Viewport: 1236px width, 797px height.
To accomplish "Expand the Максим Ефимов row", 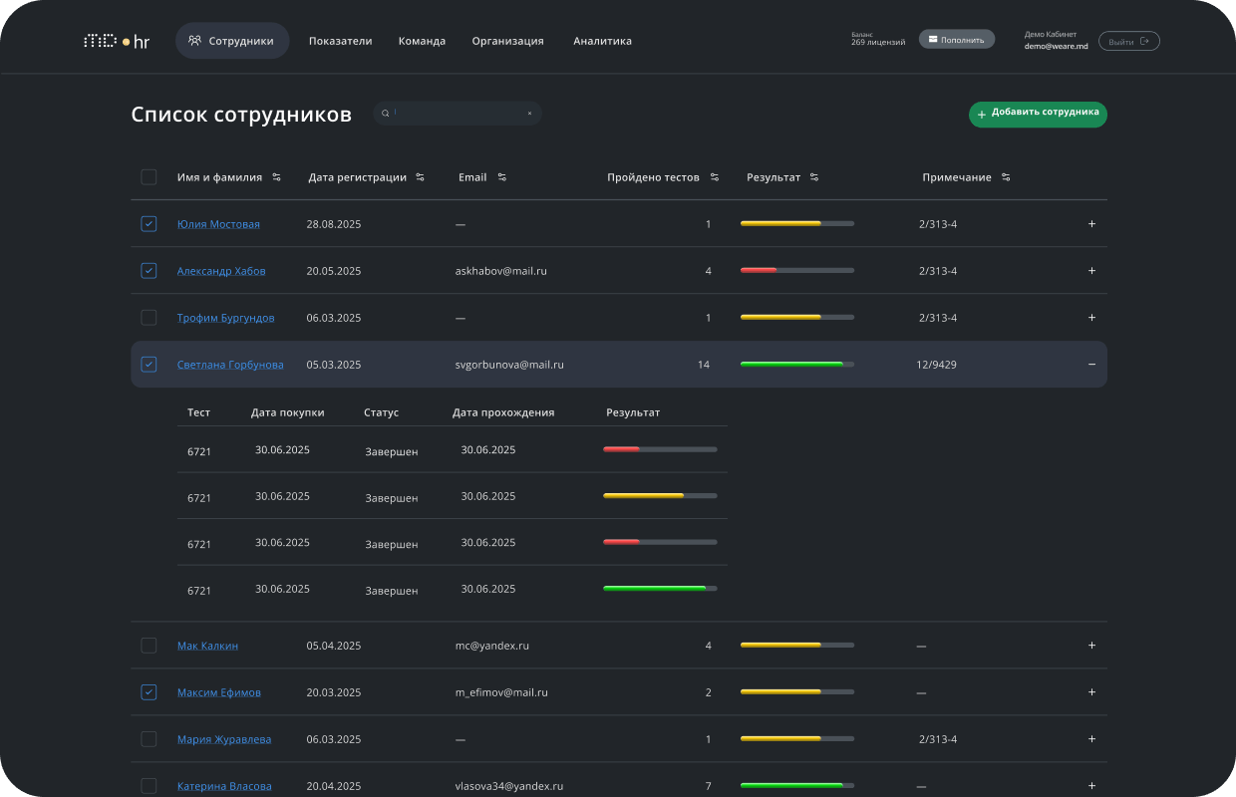I will (1091, 692).
